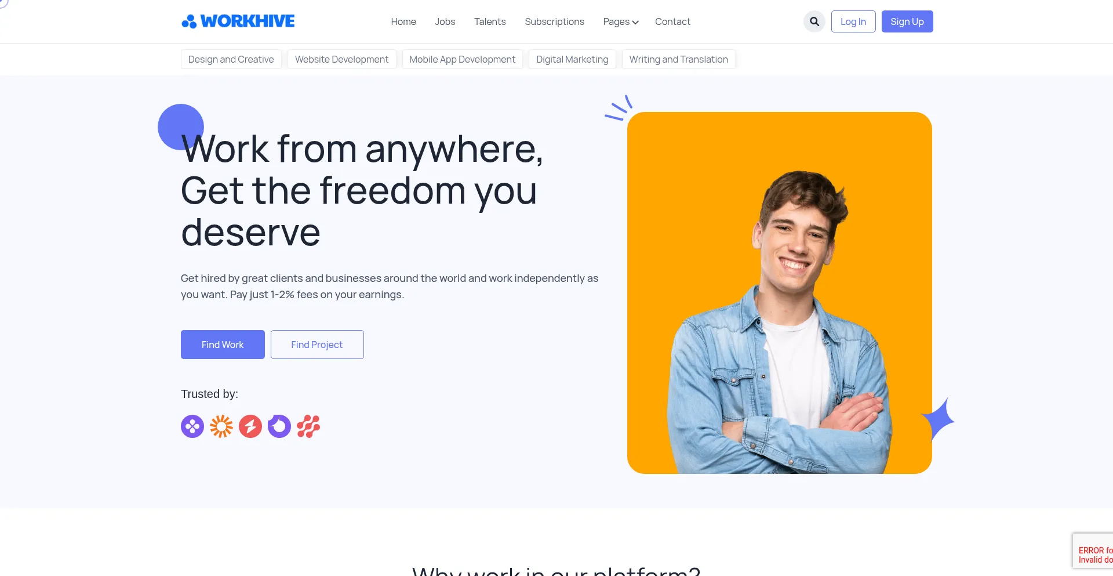Viewport: 1113px width, 576px height.
Task: Open the search magnifier icon
Action: pos(814,21)
